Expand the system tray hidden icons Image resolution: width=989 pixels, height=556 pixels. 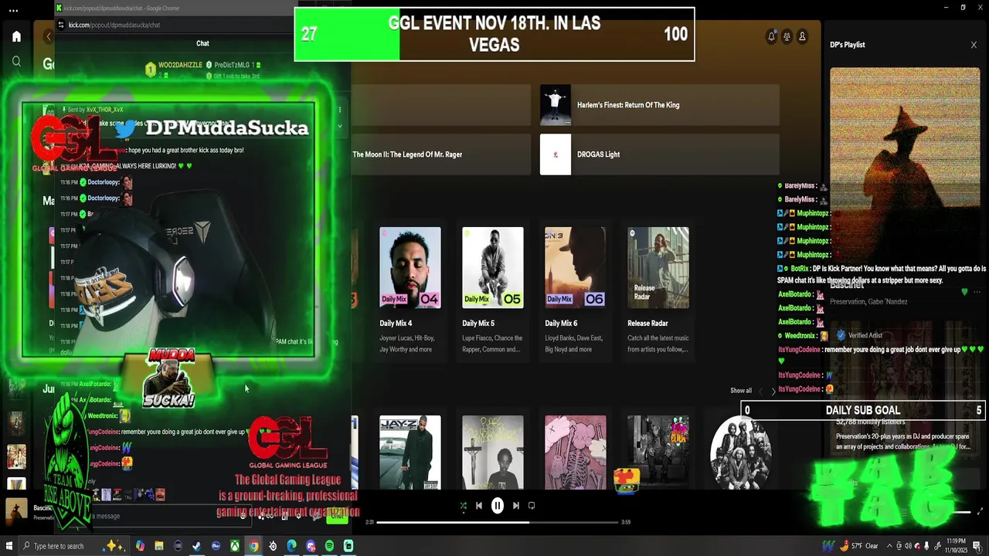click(x=889, y=546)
